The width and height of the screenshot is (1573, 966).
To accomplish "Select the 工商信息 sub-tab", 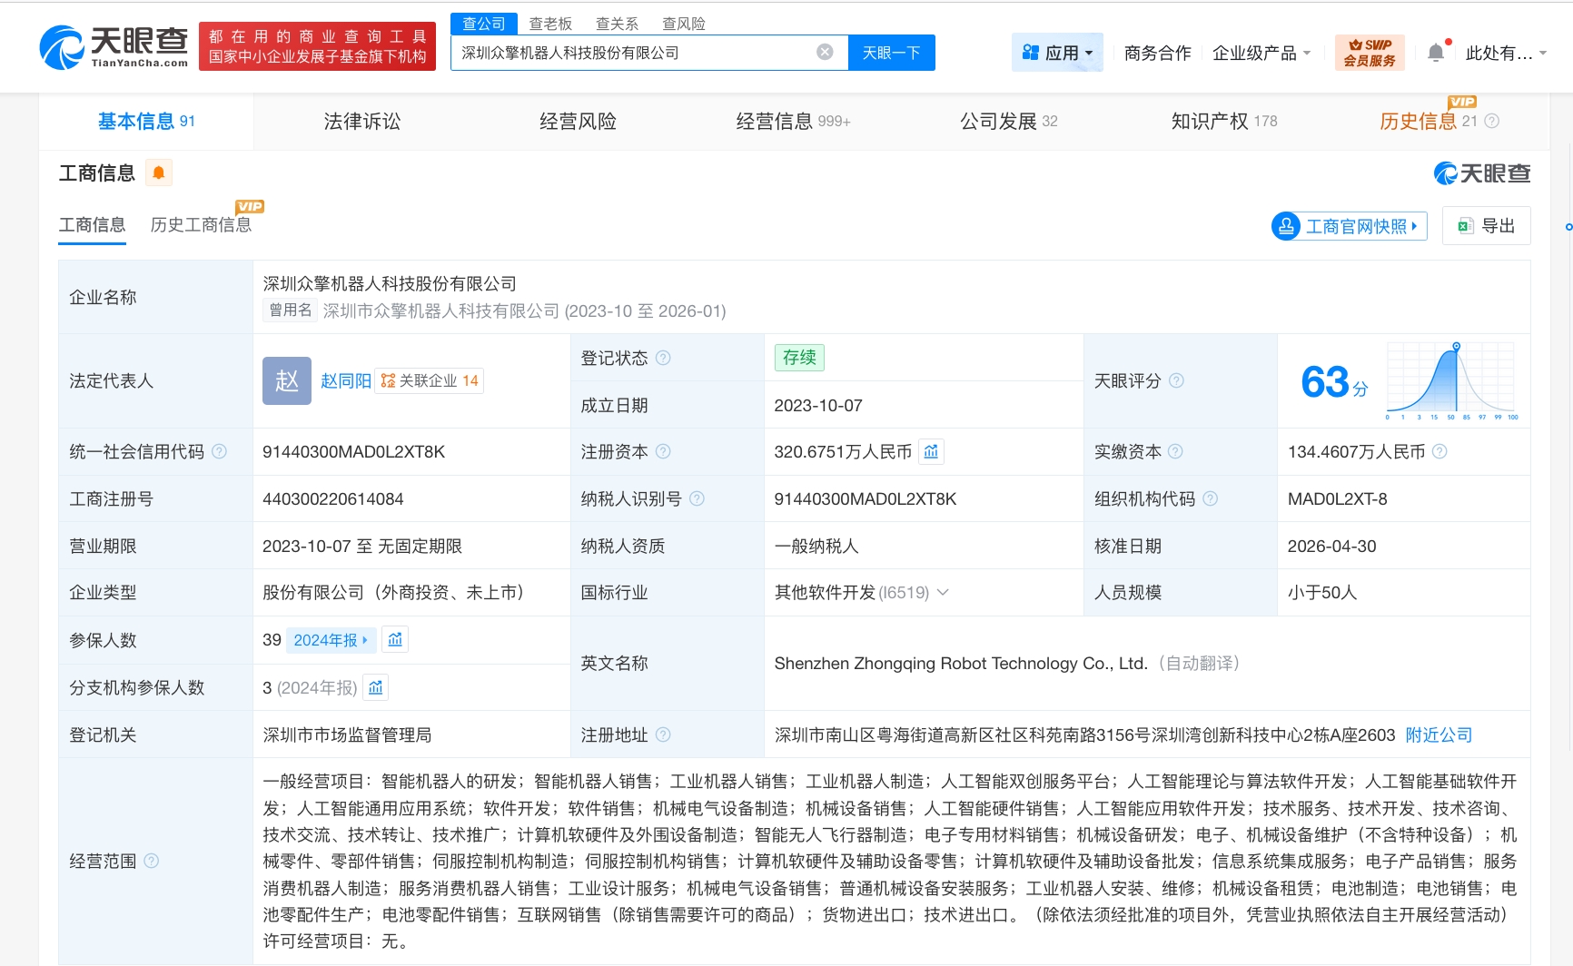I will 93,224.
